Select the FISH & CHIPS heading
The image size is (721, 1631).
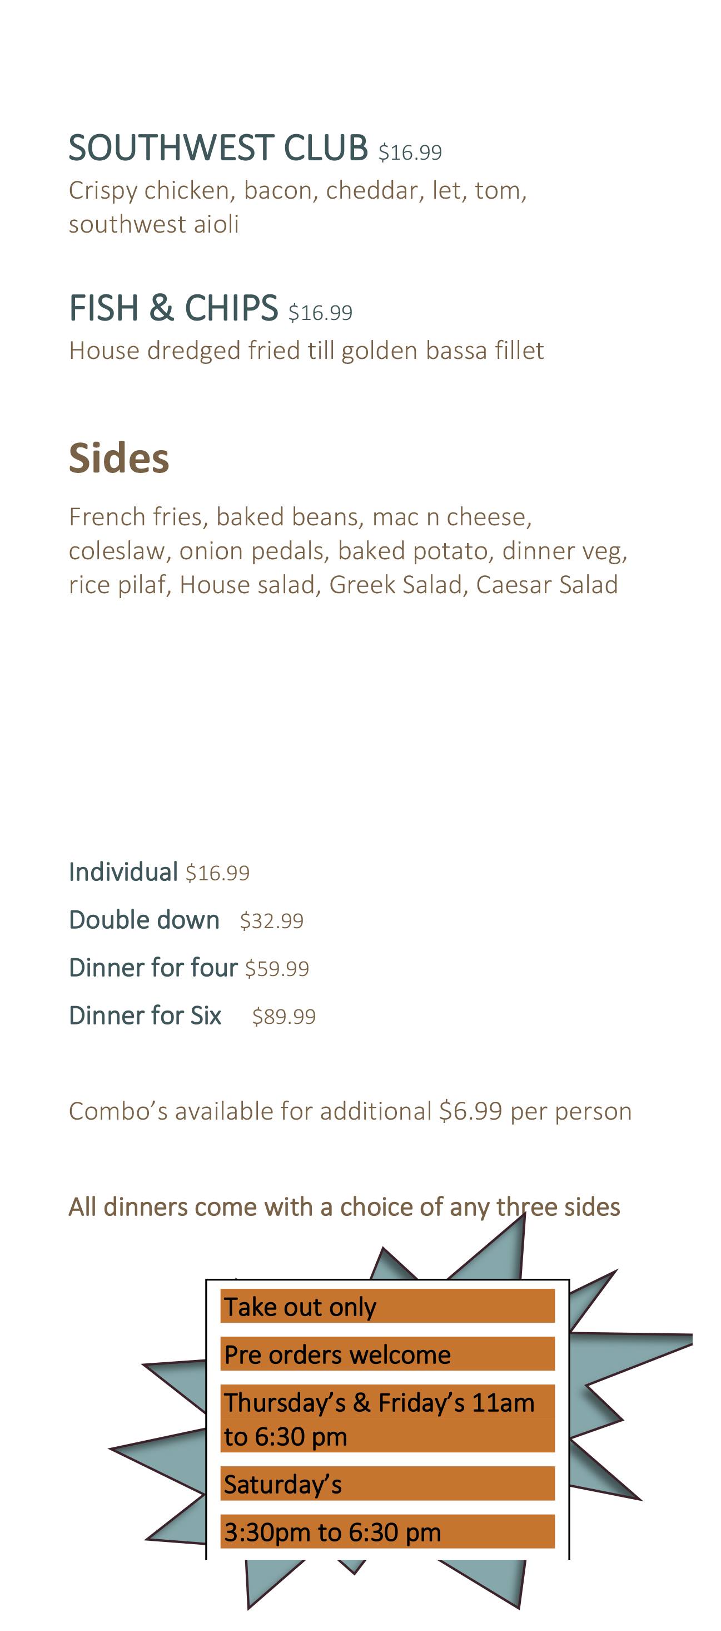[173, 308]
